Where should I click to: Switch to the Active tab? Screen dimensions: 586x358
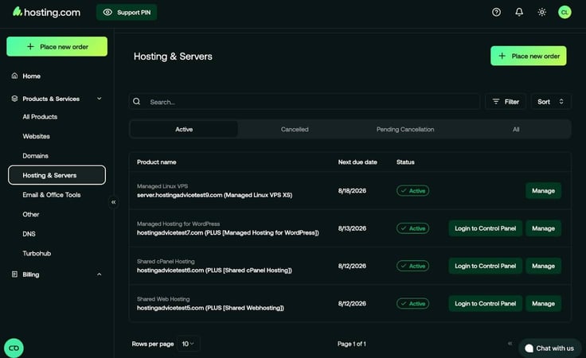pos(184,130)
